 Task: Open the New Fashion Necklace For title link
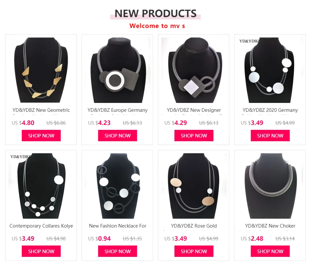tap(118, 226)
